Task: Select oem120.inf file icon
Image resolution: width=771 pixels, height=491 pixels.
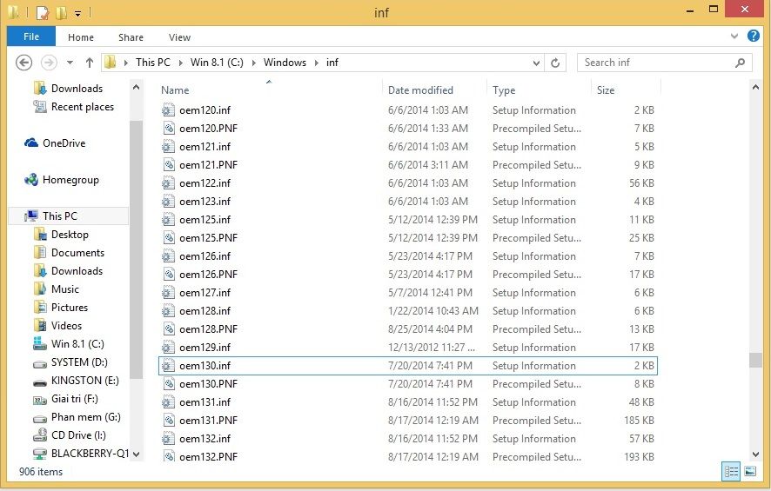Action: coord(168,110)
